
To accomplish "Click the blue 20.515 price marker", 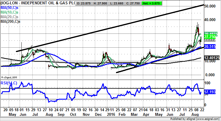I will tap(210, 47).
